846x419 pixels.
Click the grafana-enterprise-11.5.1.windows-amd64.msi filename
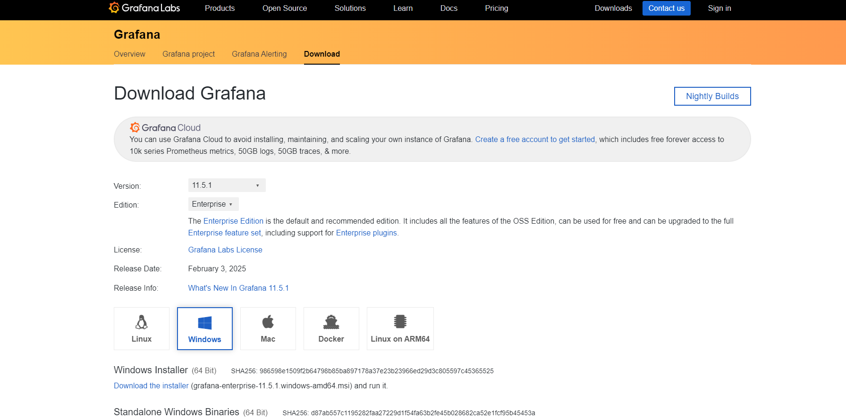click(271, 385)
